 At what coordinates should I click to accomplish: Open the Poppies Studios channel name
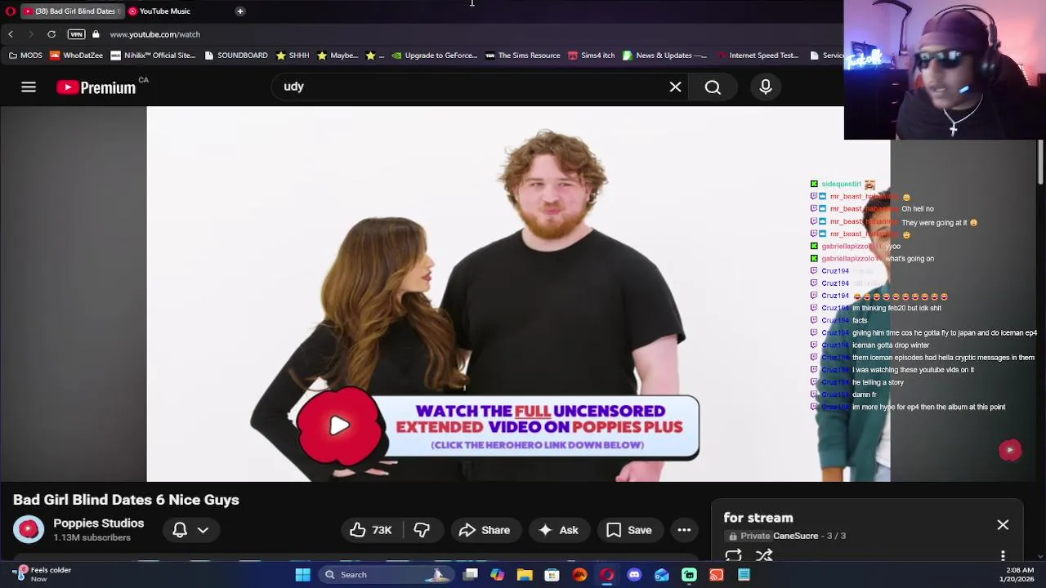pyautogui.click(x=98, y=523)
